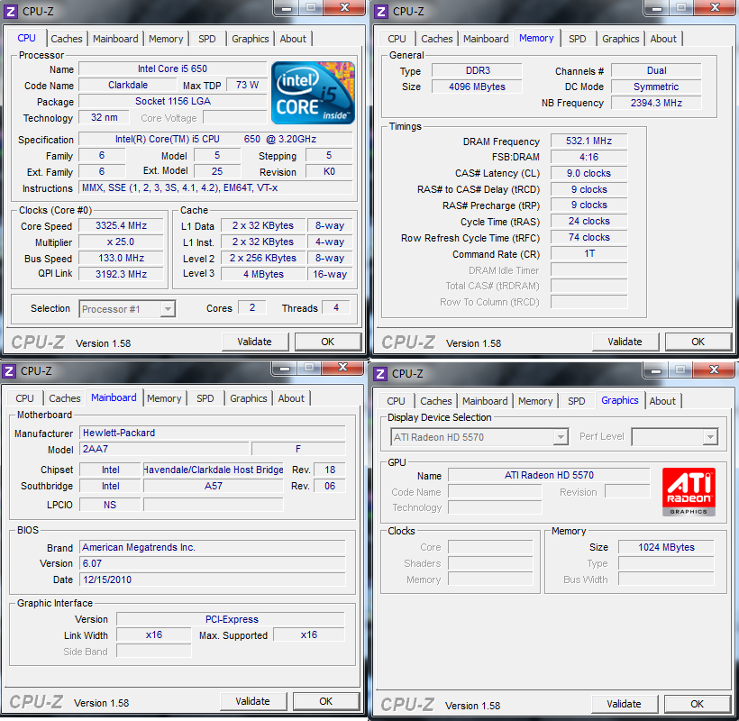This screenshot has width=739, height=721.
Task: Click the DRAM Frequency value 532.1 MHz
Action: 589,141
